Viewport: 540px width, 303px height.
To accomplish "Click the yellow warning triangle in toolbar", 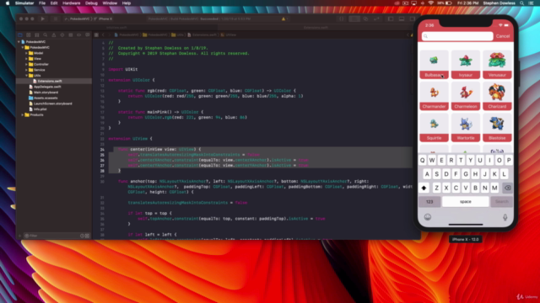I will point(283,19).
